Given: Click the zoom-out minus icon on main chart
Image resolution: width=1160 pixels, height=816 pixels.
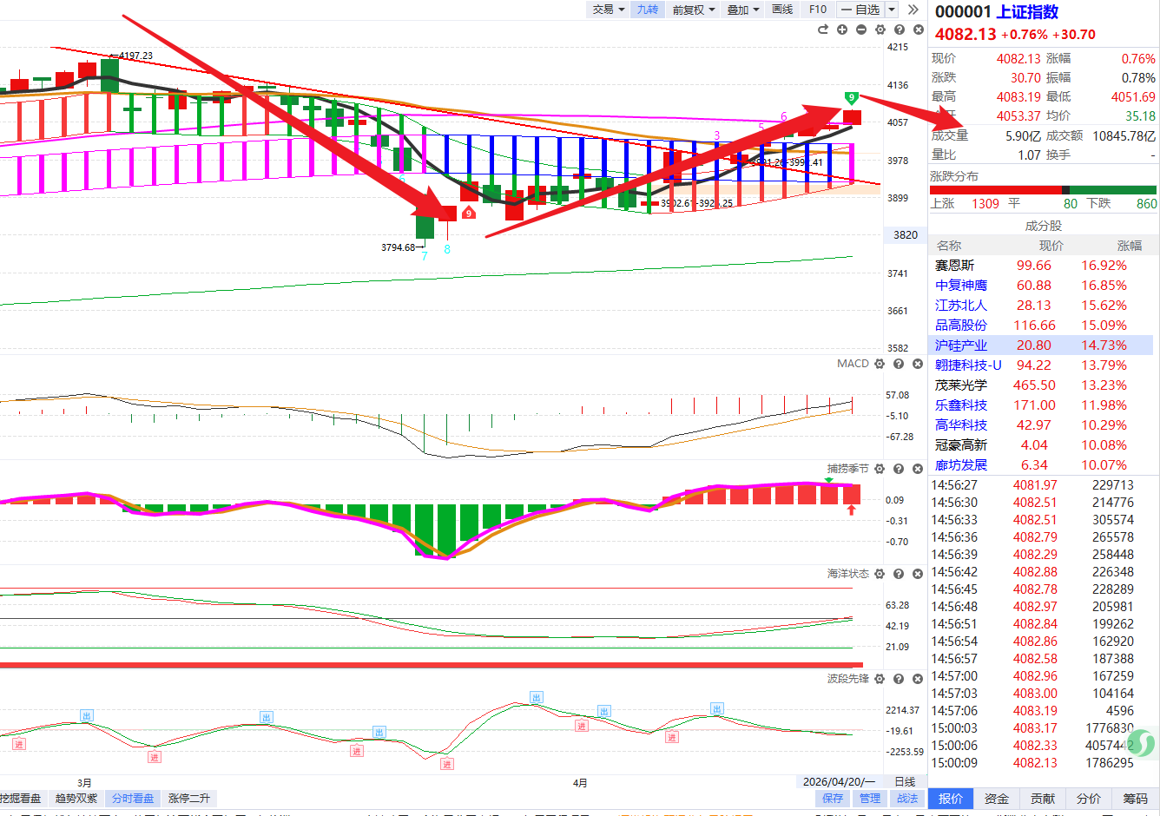Looking at the screenshot, I should (860, 30).
